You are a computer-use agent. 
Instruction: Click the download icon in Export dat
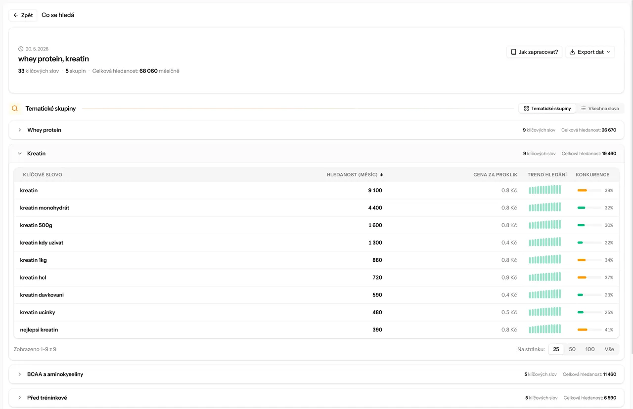pos(572,52)
